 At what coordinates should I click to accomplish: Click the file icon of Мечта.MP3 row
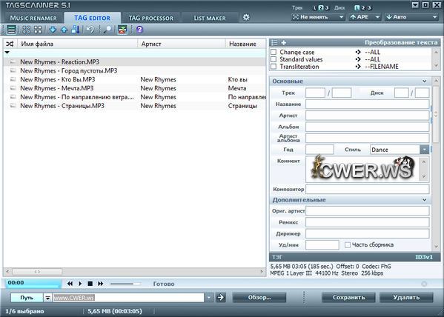13,88
